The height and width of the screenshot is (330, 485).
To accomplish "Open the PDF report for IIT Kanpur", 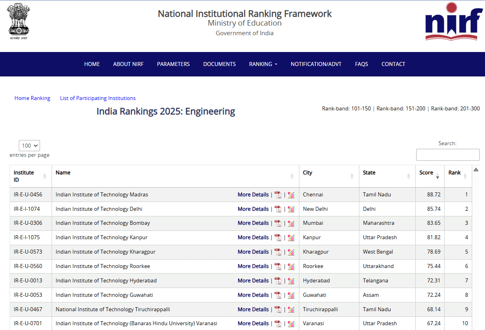I will coord(278,238).
